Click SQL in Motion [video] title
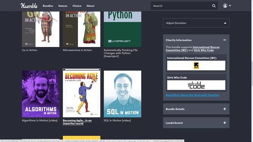 tap(117, 120)
